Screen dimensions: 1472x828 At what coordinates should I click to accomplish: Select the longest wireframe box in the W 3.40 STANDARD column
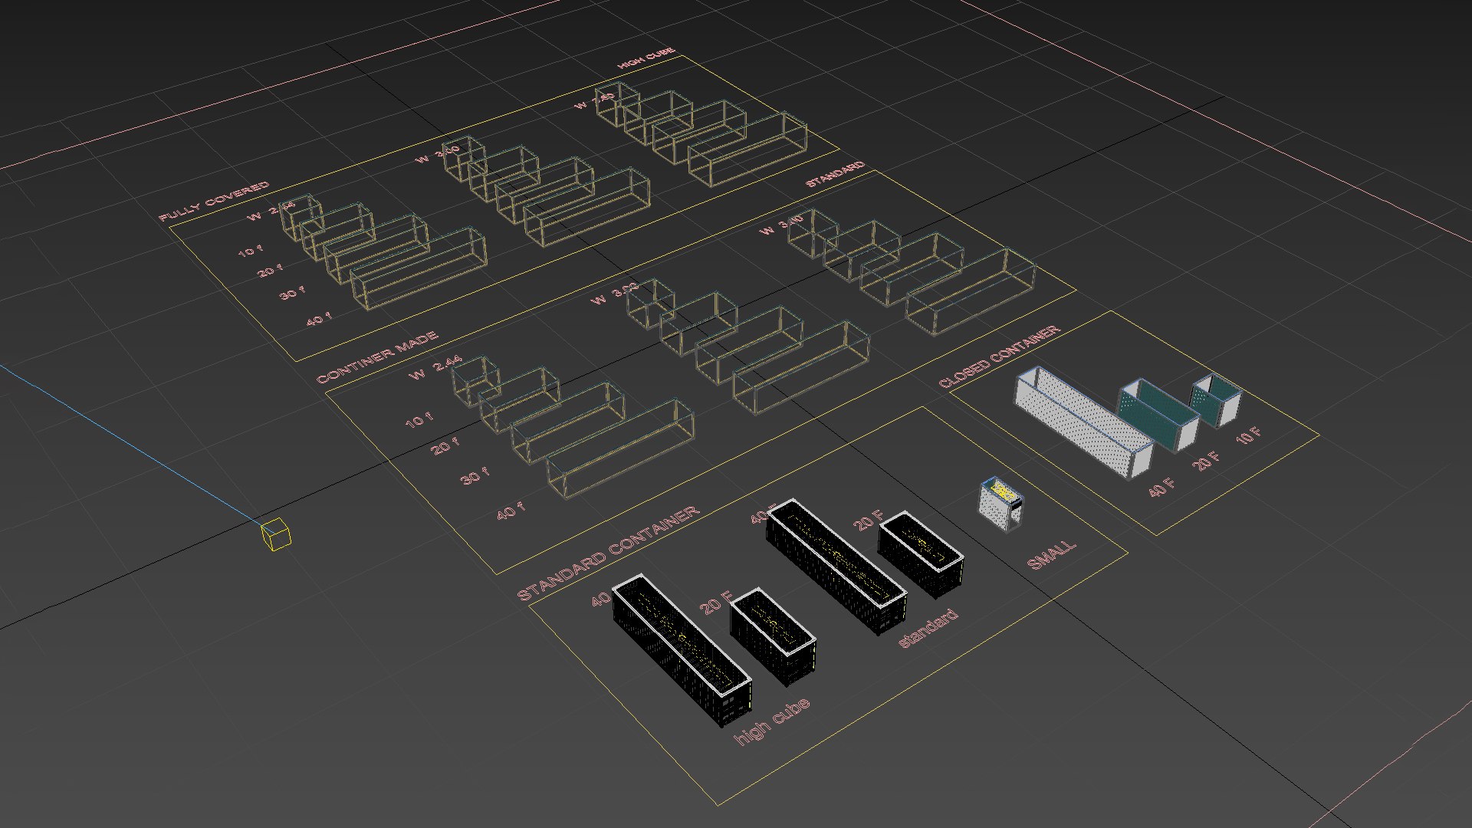[x=971, y=292]
